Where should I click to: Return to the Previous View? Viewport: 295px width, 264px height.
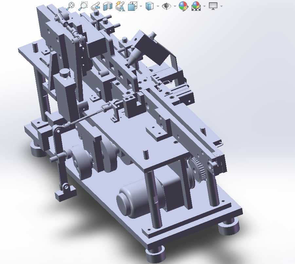pyautogui.click(x=95, y=6)
